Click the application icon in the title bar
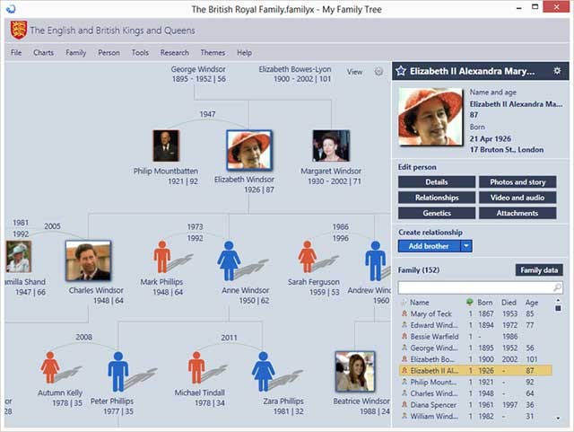This screenshot has width=574, height=432. point(10,10)
